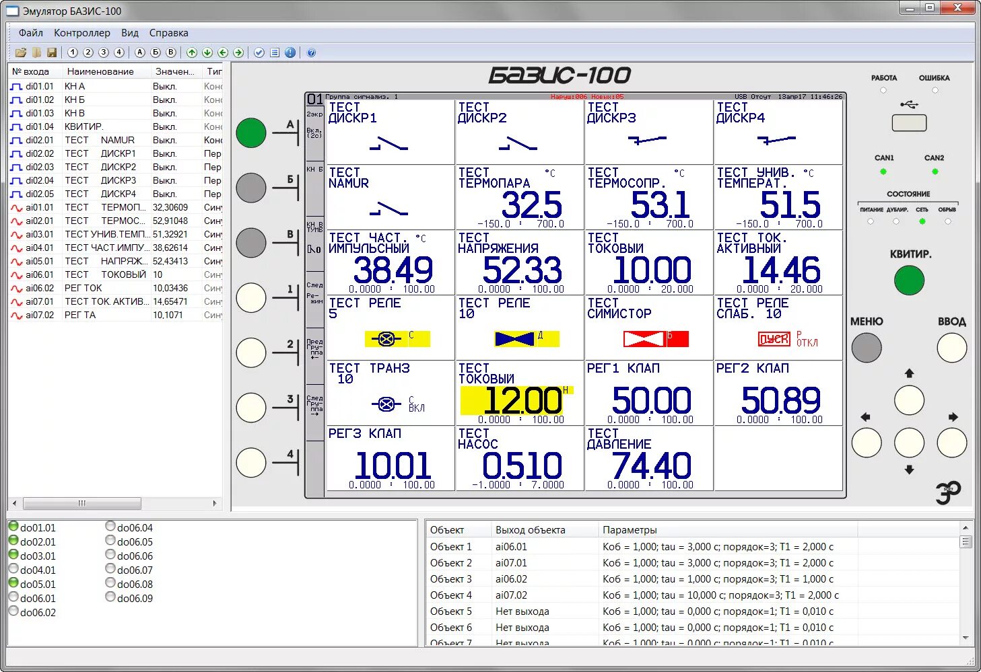Click the list menu toolbar icon
Viewport: 981px width, 672px height.
click(x=275, y=52)
